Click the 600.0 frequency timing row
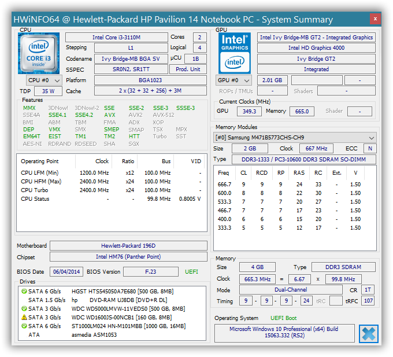Screen dimensions: 393x357 [x=295, y=193]
